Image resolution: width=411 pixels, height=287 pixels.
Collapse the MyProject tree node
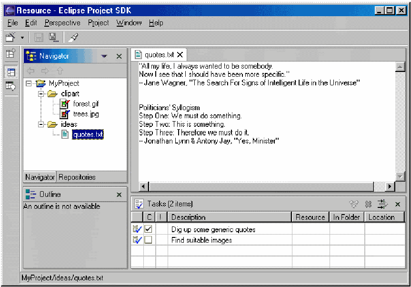click(29, 84)
